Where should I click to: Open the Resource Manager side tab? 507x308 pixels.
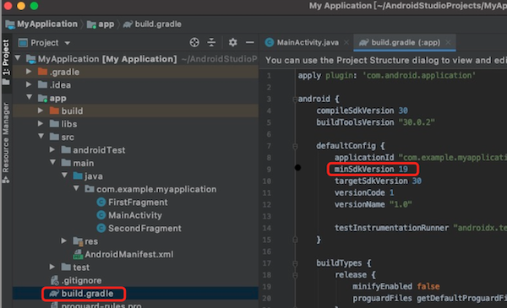(x=6, y=142)
